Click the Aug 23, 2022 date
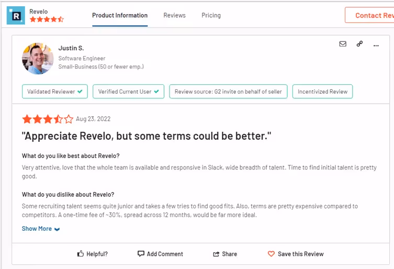The width and height of the screenshot is (394, 269). tap(93, 119)
